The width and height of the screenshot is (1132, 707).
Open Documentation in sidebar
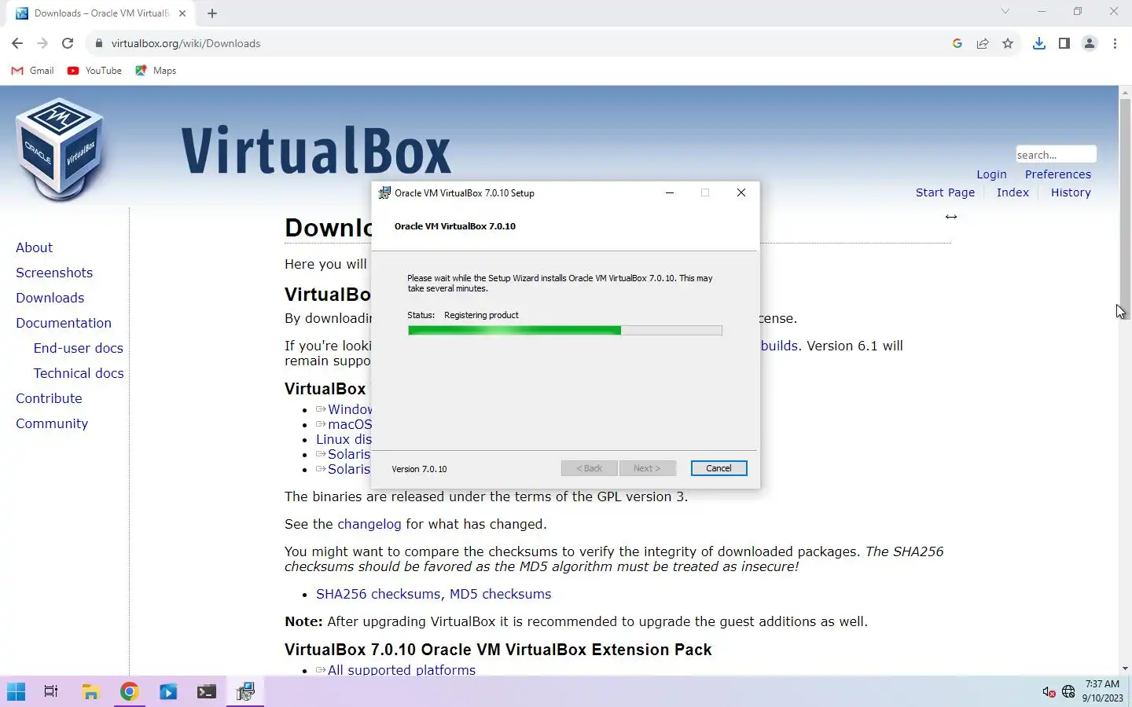[64, 323]
